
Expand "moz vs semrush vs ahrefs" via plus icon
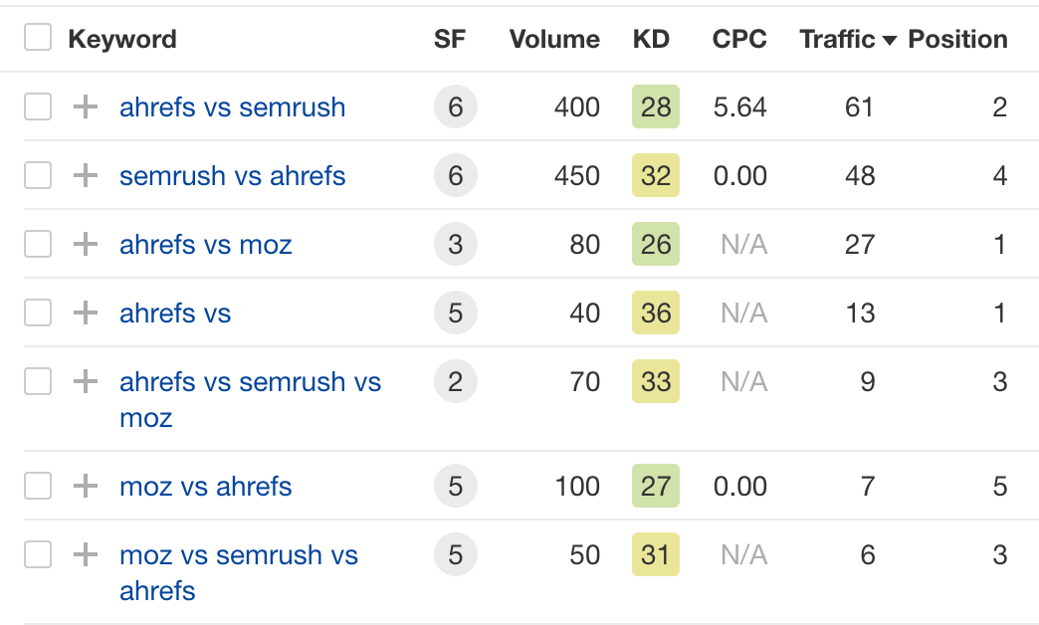pyautogui.click(x=85, y=555)
